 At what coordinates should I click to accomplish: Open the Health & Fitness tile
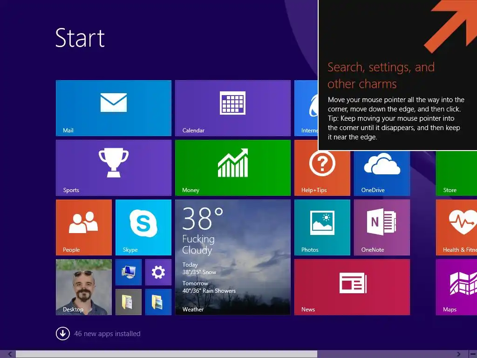[457, 227]
